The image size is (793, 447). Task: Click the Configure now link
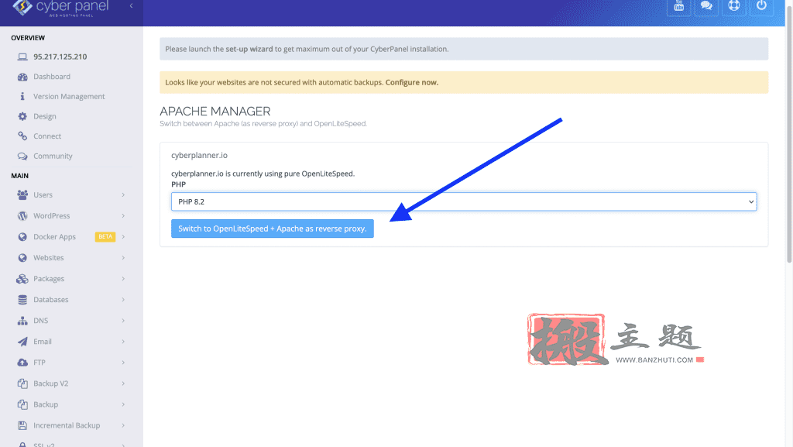(412, 82)
